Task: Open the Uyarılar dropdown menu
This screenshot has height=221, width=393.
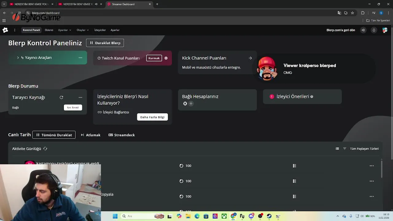Action: click(x=65, y=30)
